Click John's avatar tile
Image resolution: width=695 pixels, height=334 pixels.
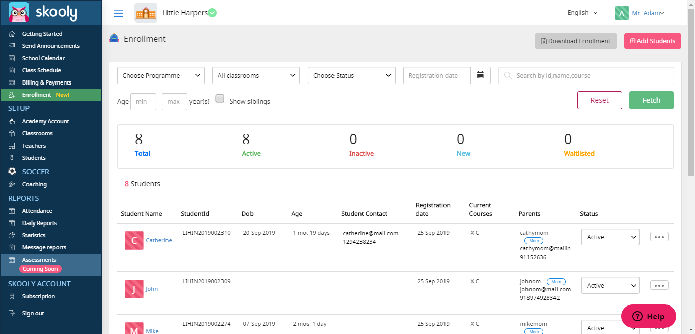pyautogui.click(x=134, y=289)
